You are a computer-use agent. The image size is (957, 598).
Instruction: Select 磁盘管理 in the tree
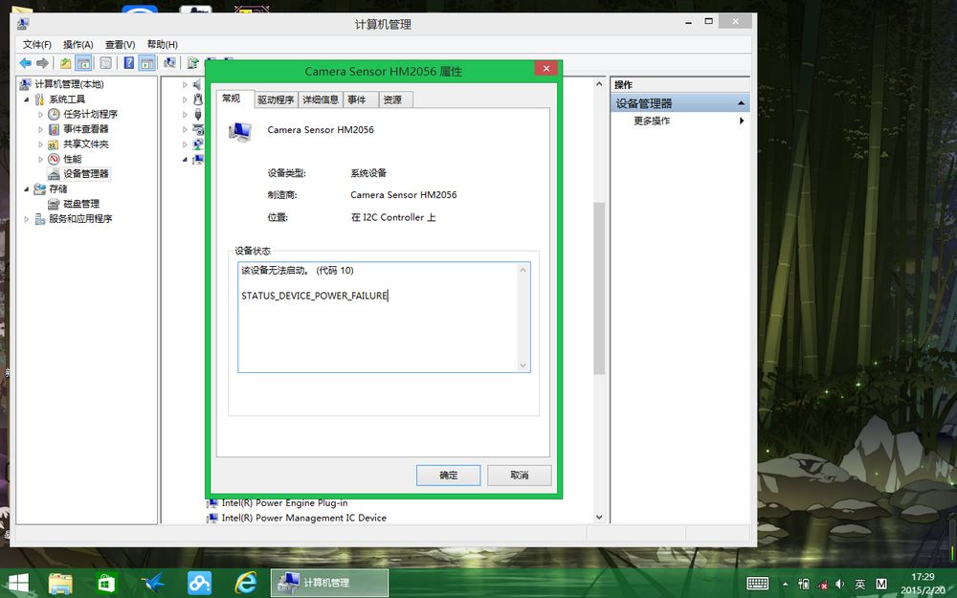(x=81, y=204)
